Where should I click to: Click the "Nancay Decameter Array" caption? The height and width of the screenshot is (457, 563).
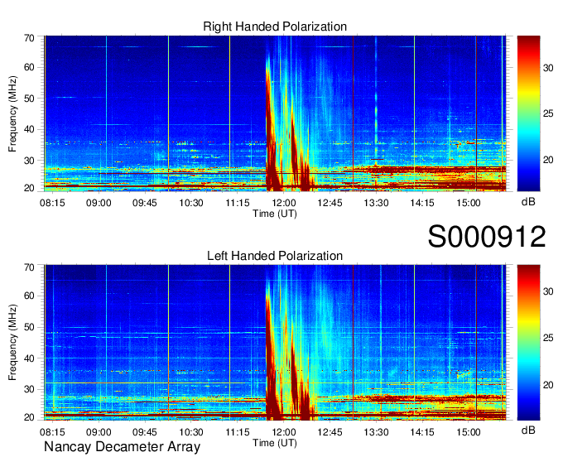pos(122,447)
